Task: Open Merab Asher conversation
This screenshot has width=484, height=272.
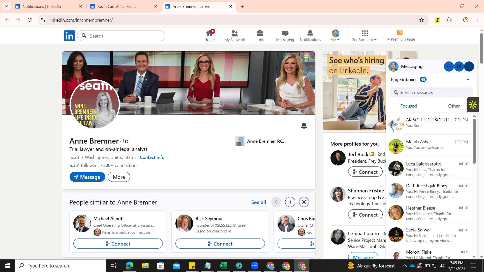Action: (429, 146)
